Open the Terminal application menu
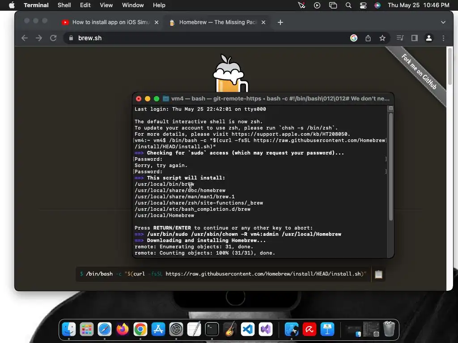Screen dimensions: 458x343 click(36, 5)
